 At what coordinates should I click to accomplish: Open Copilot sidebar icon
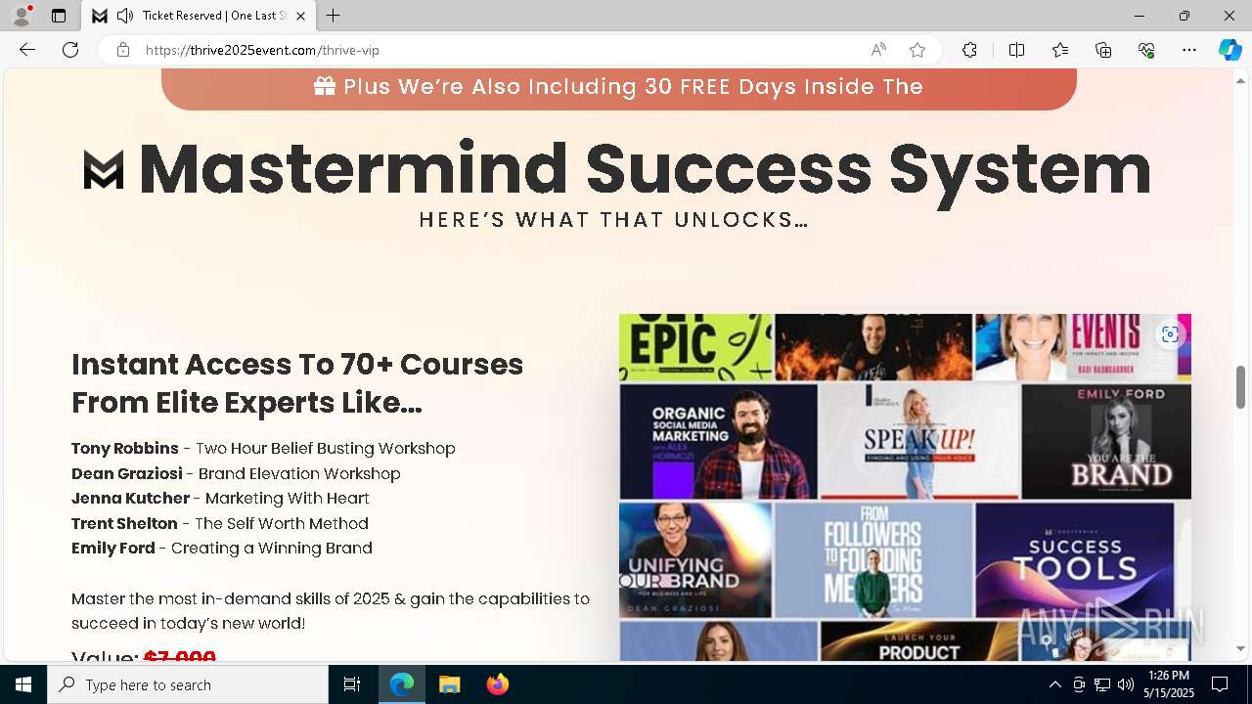coord(1230,50)
